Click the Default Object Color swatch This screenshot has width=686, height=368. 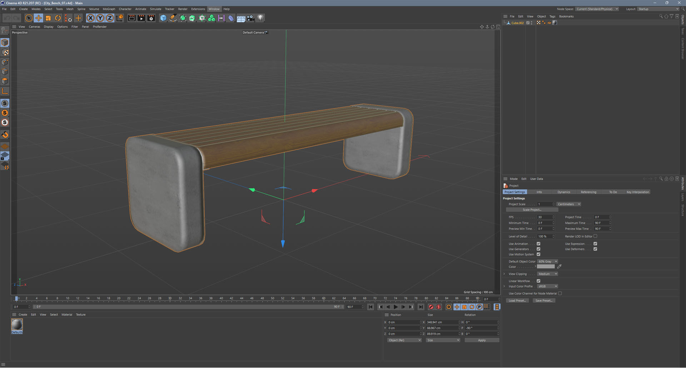pyautogui.click(x=546, y=267)
